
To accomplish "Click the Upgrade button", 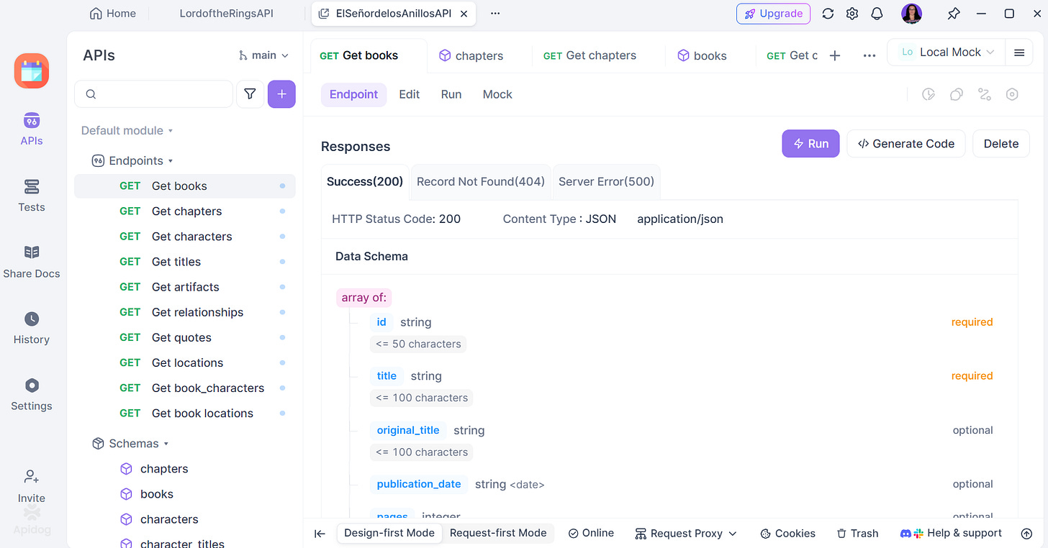I will 773,14.
